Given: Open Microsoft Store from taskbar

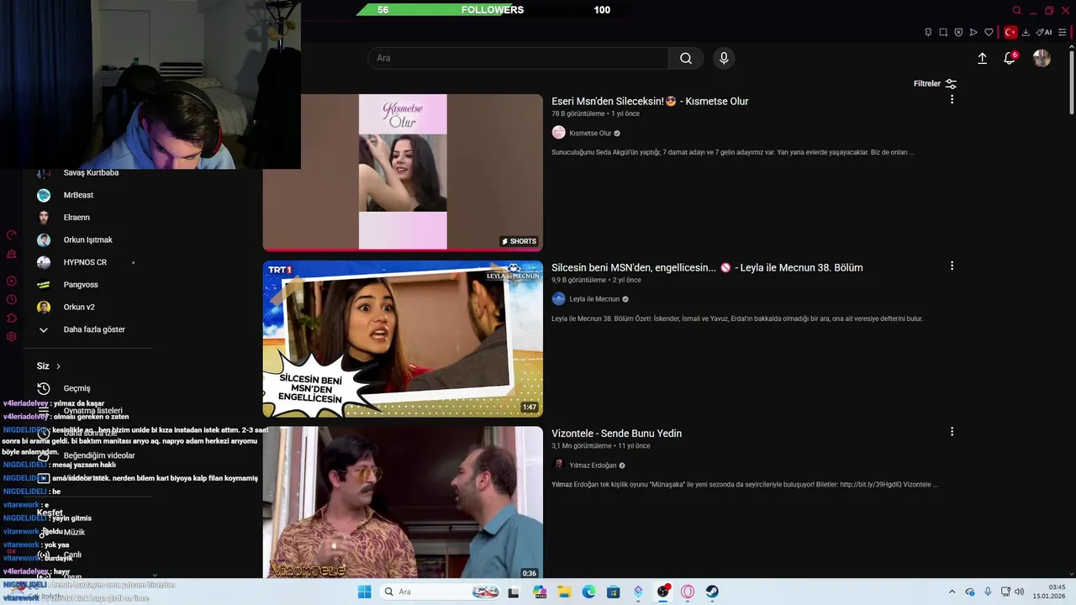Looking at the screenshot, I should pyautogui.click(x=614, y=592).
